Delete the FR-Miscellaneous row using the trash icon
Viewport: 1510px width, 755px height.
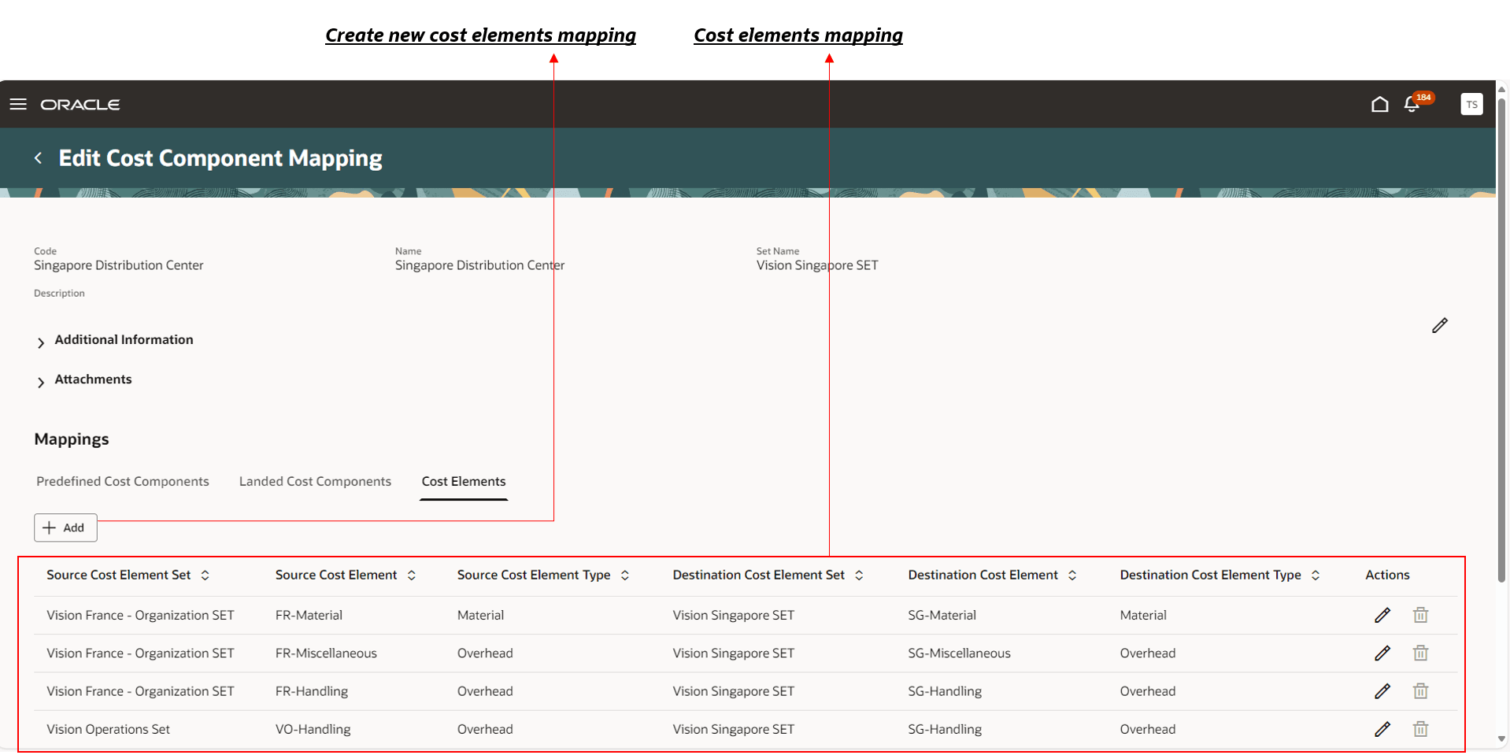(x=1420, y=653)
